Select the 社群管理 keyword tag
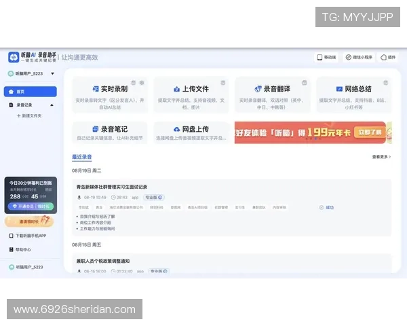 pyautogui.click(x=221, y=207)
